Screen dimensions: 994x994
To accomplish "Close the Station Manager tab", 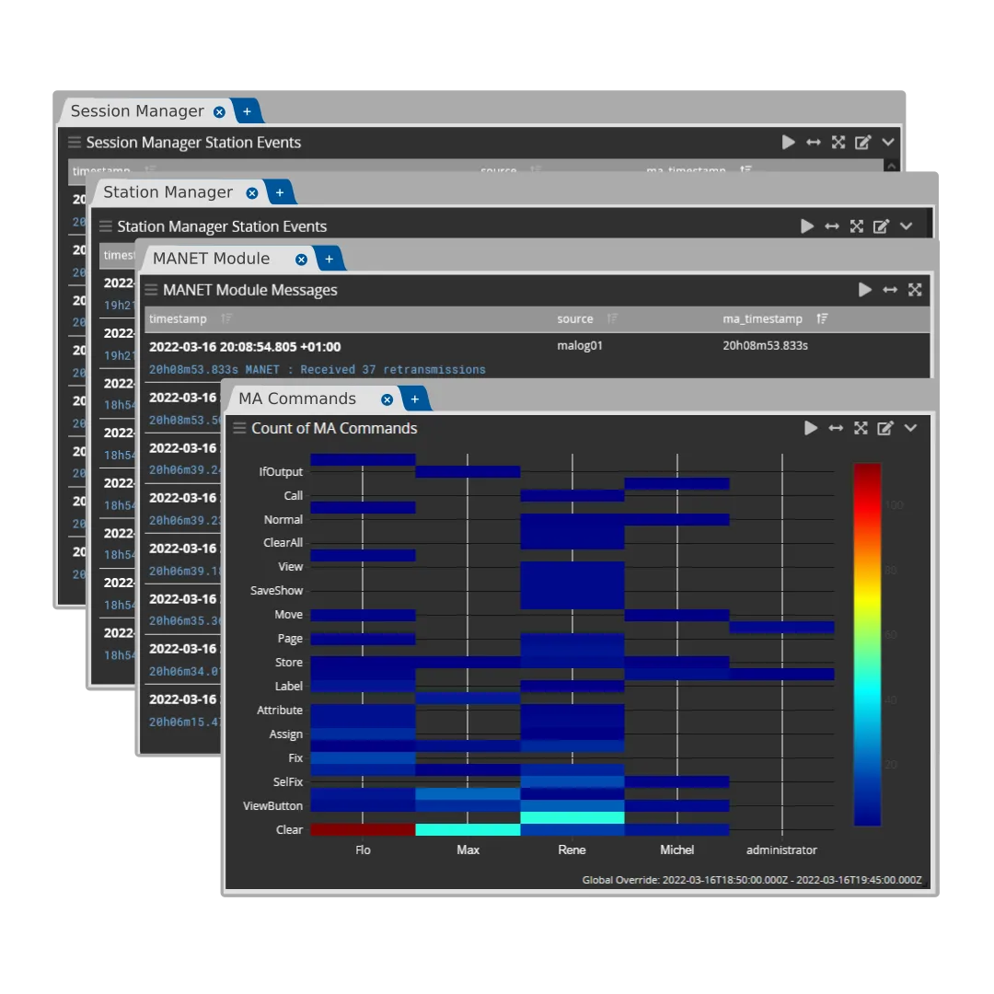I will pos(252,193).
